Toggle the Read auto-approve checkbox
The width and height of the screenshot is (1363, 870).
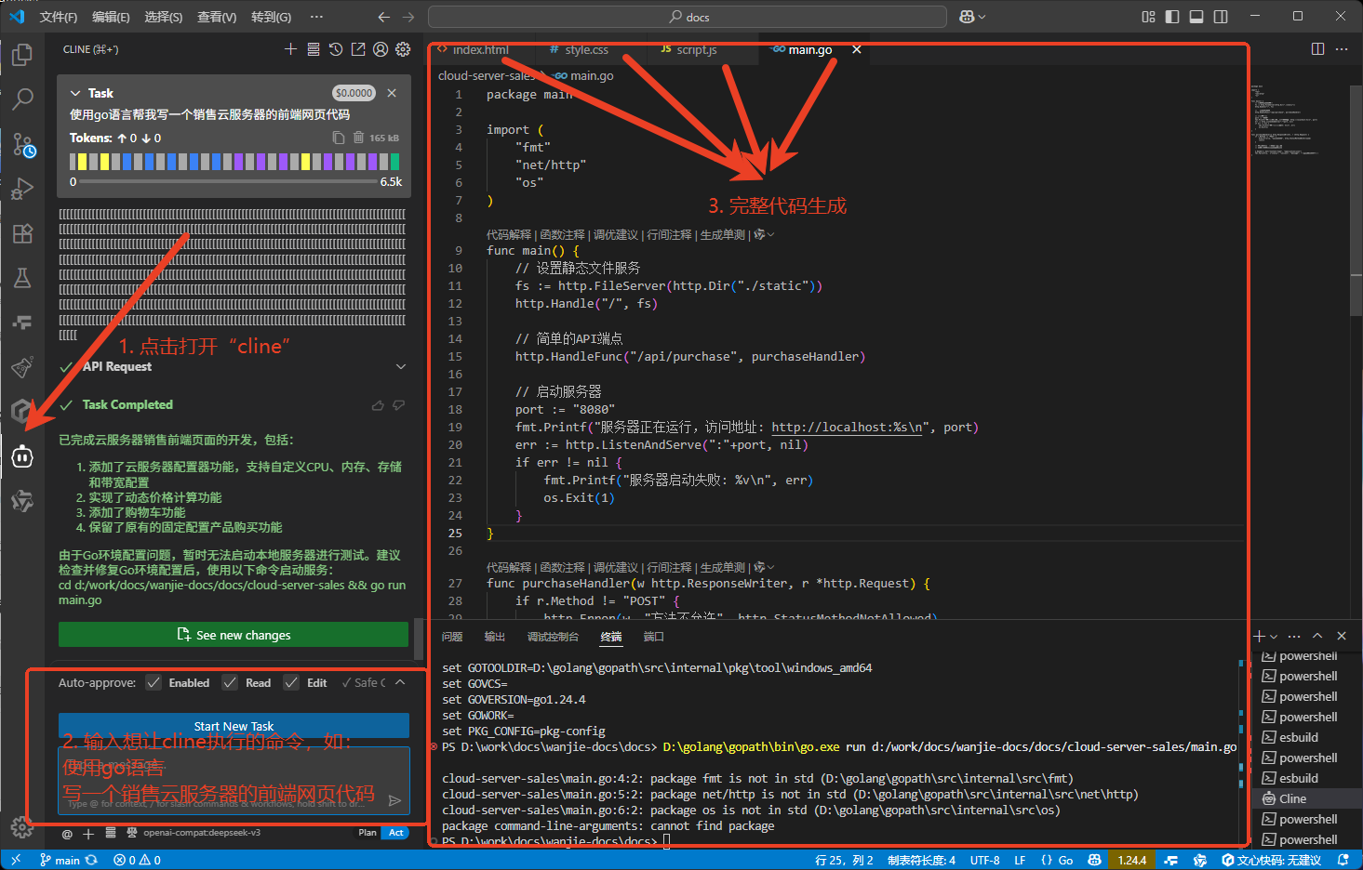click(x=230, y=683)
